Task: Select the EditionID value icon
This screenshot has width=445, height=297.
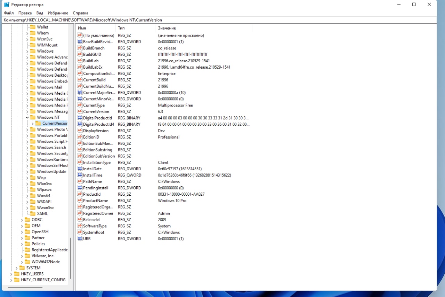Action: pyautogui.click(x=80, y=137)
